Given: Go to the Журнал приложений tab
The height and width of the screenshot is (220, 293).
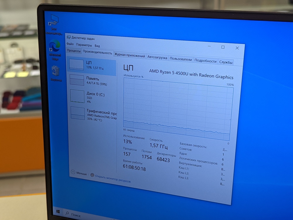Looking at the screenshot, I should point(130,55).
